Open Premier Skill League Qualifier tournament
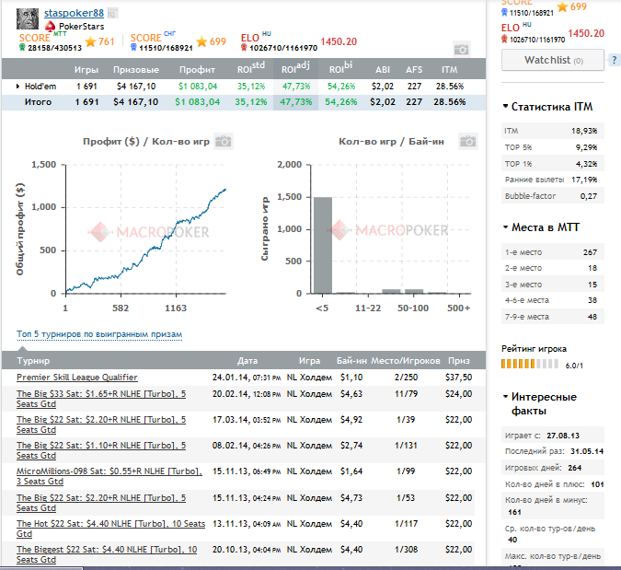The image size is (621, 570). [77, 377]
